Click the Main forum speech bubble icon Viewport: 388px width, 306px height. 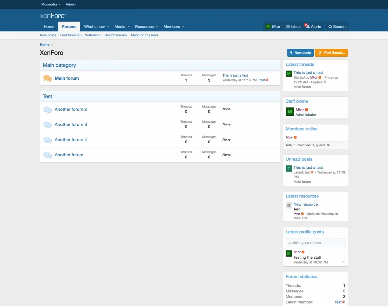(48, 78)
